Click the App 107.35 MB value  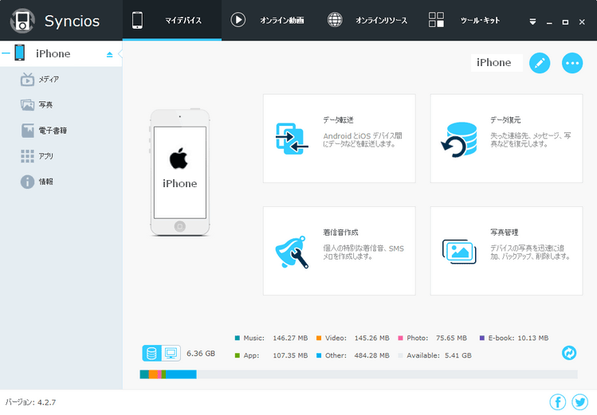[290, 355]
